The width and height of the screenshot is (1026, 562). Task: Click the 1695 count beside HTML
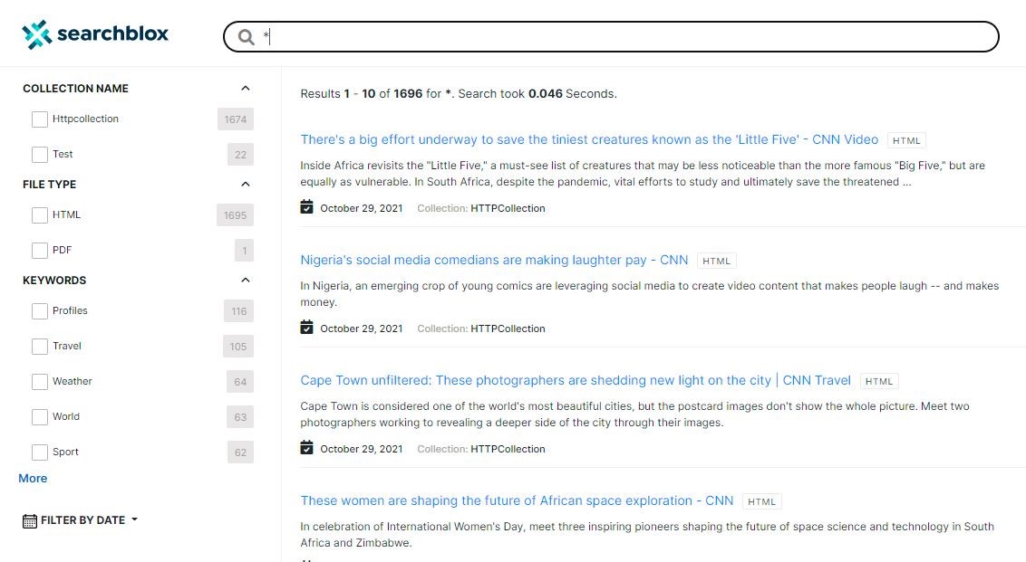tap(235, 215)
